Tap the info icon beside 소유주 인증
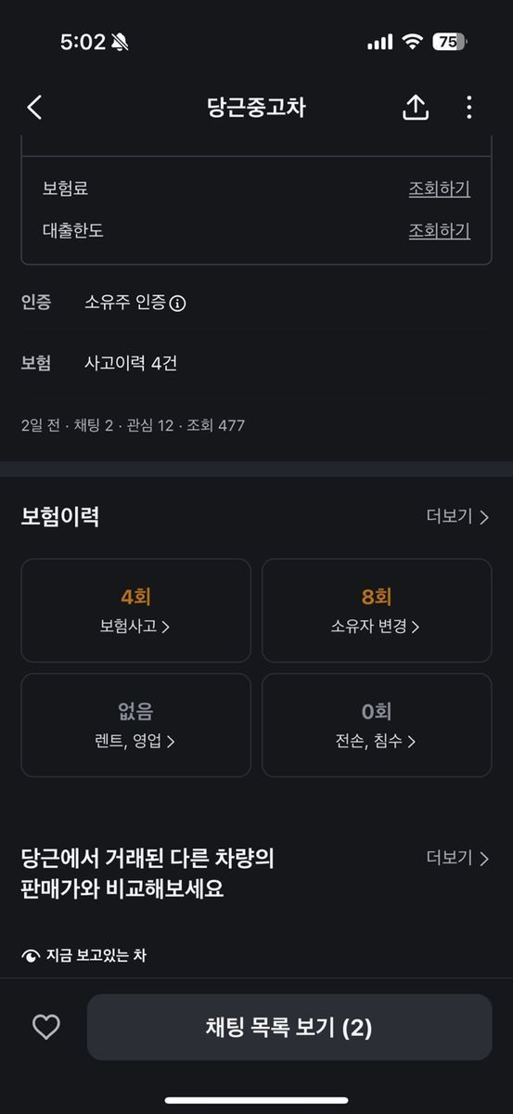Viewport: 513px width, 1114px height. 178,304
